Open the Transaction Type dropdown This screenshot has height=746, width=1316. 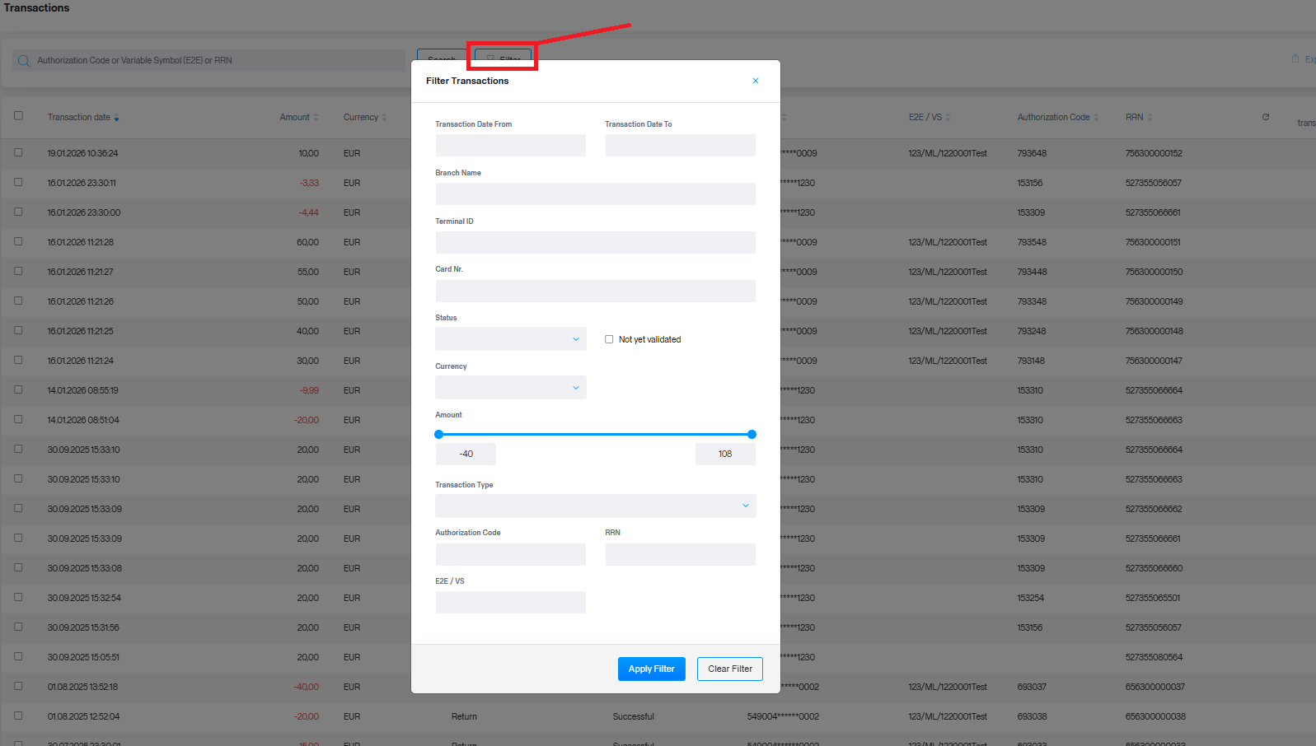tap(595, 506)
